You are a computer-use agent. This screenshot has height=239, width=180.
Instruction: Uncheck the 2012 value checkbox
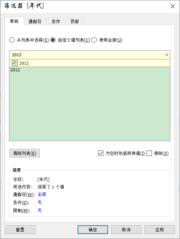[15, 63]
